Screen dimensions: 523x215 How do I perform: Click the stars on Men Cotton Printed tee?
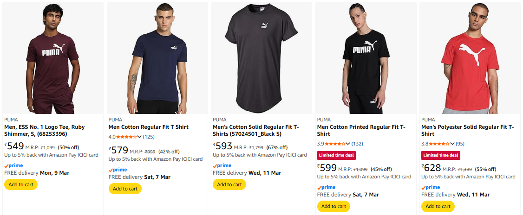335,144
